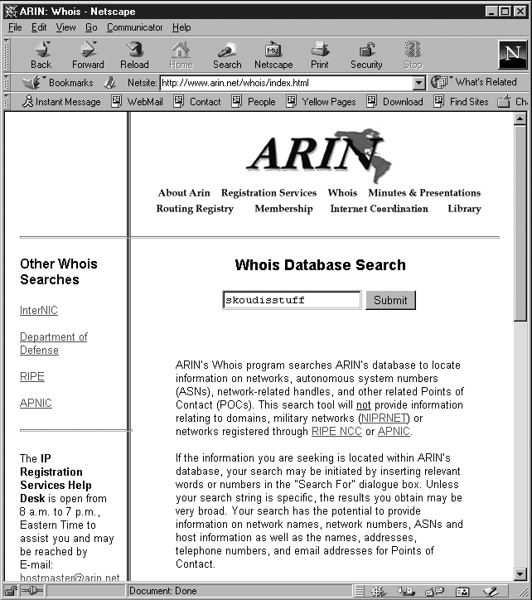Open the File menu
The image size is (532, 600).
(15, 27)
